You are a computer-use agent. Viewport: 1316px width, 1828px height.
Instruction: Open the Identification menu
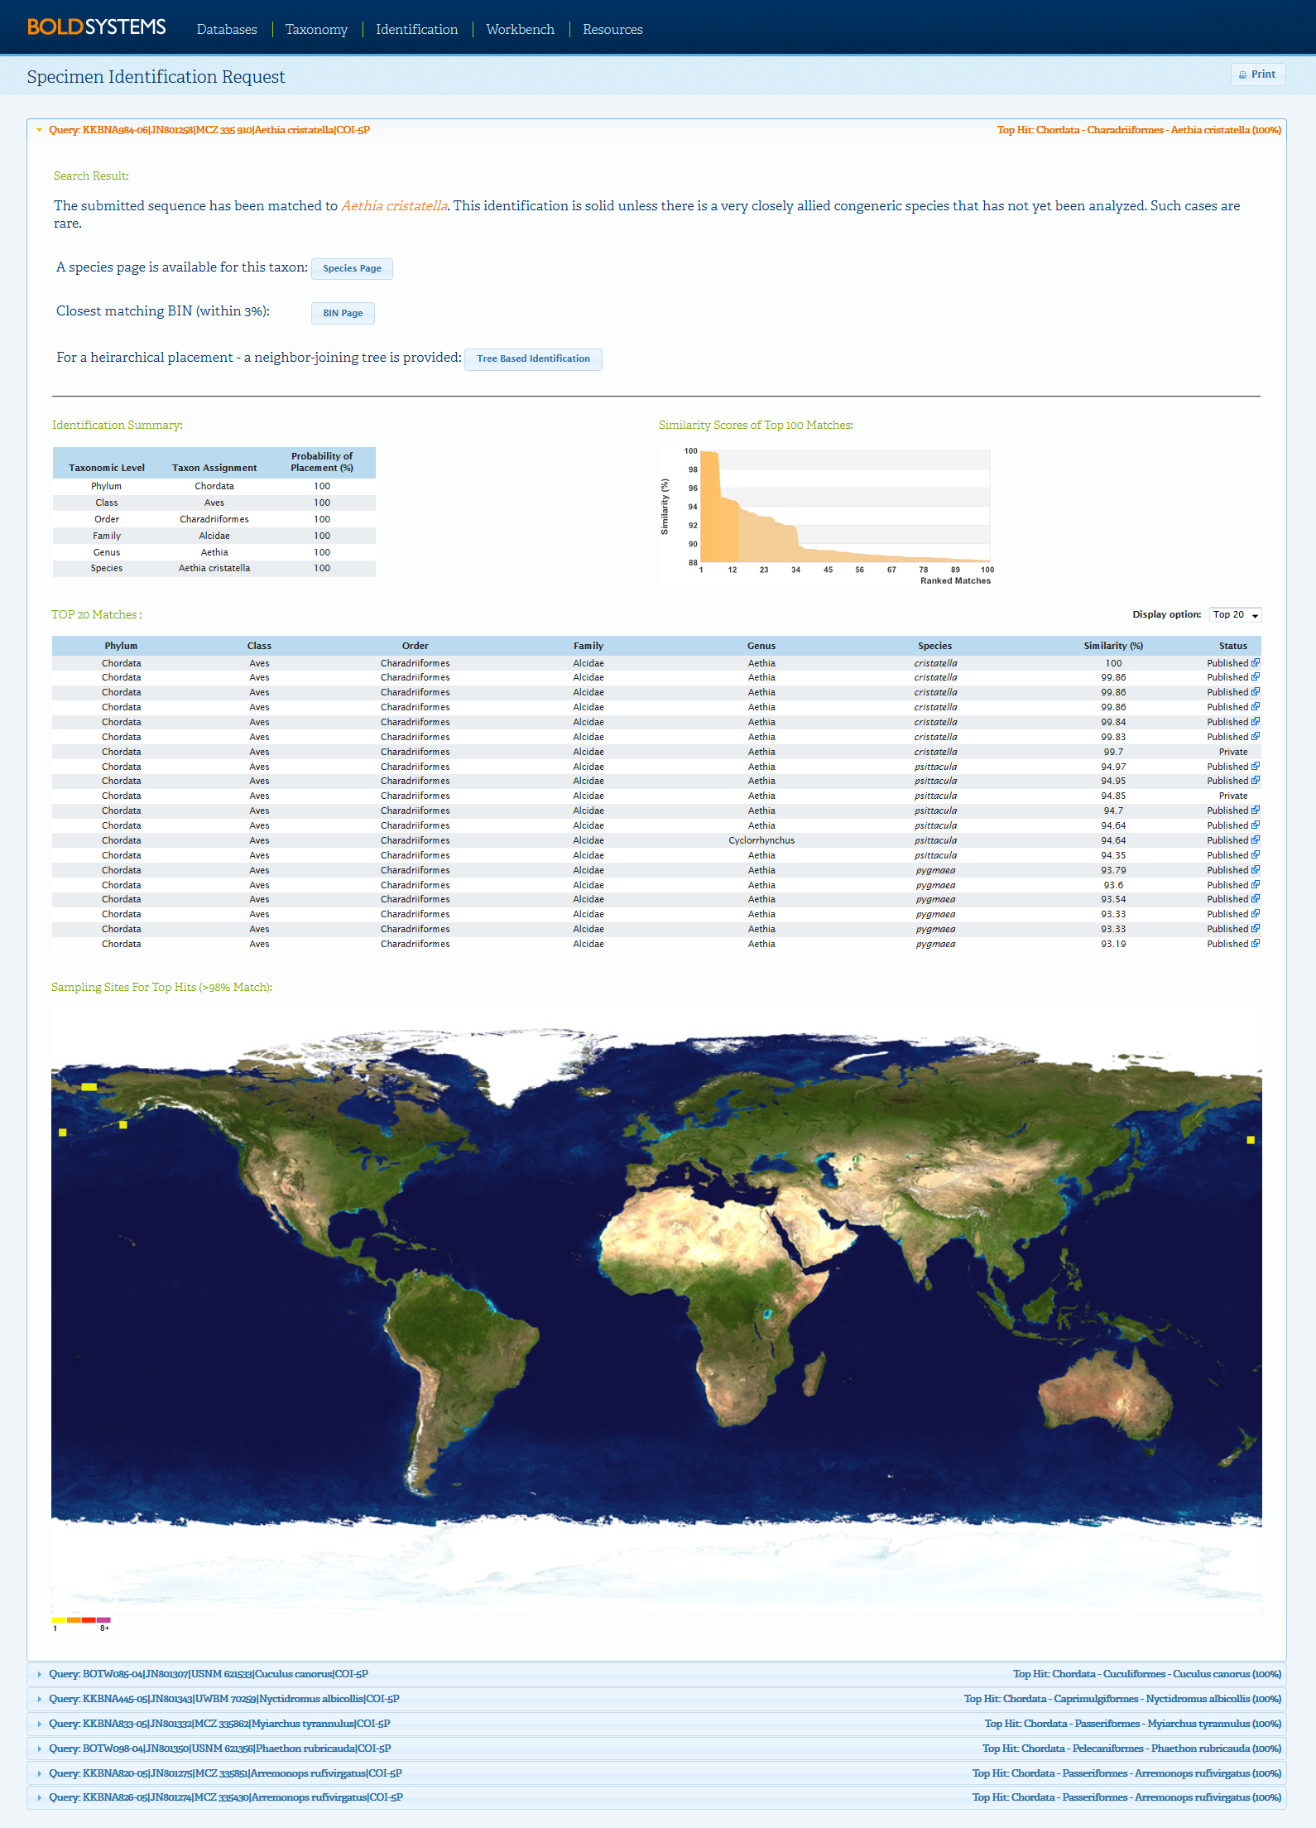tap(416, 29)
